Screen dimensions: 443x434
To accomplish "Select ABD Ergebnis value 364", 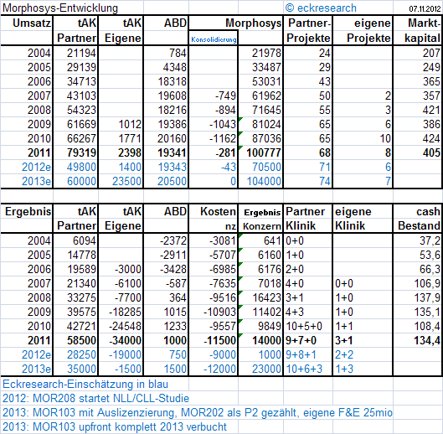I will click(x=178, y=297).
